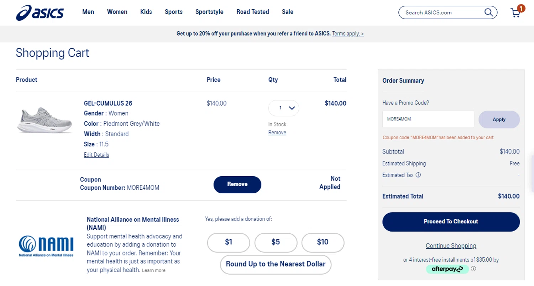Click the search magnifier icon

coord(488,12)
